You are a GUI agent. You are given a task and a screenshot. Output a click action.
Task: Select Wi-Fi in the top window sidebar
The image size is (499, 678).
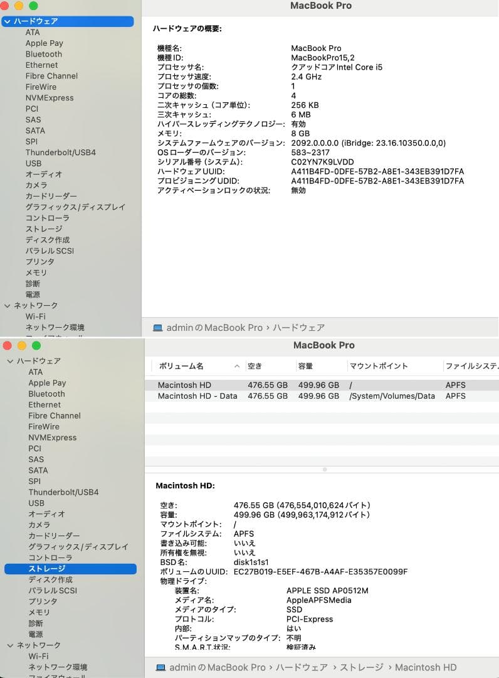(x=35, y=316)
